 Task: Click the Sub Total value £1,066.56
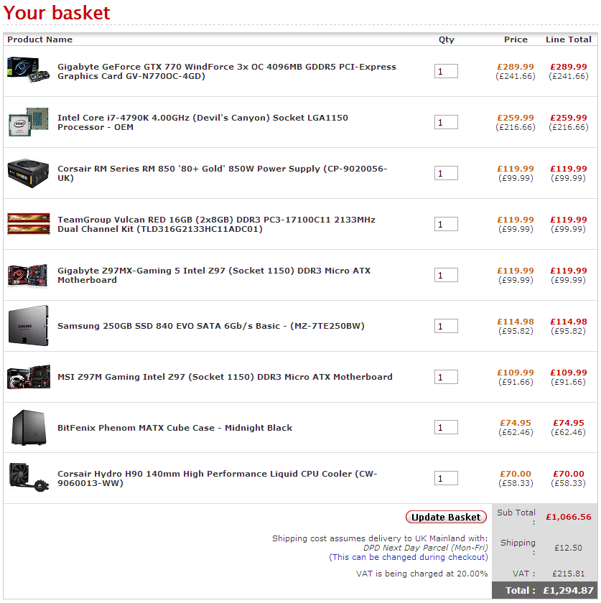[x=568, y=517]
